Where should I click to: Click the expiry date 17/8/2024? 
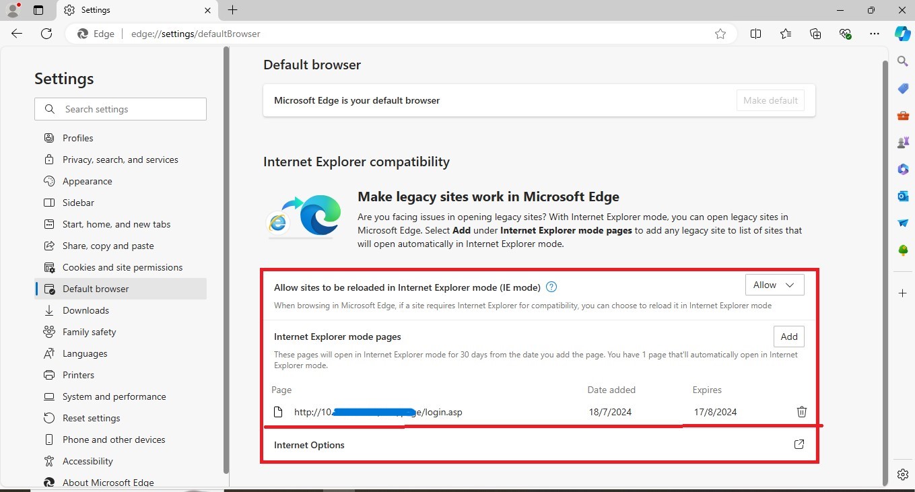click(x=715, y=412)
